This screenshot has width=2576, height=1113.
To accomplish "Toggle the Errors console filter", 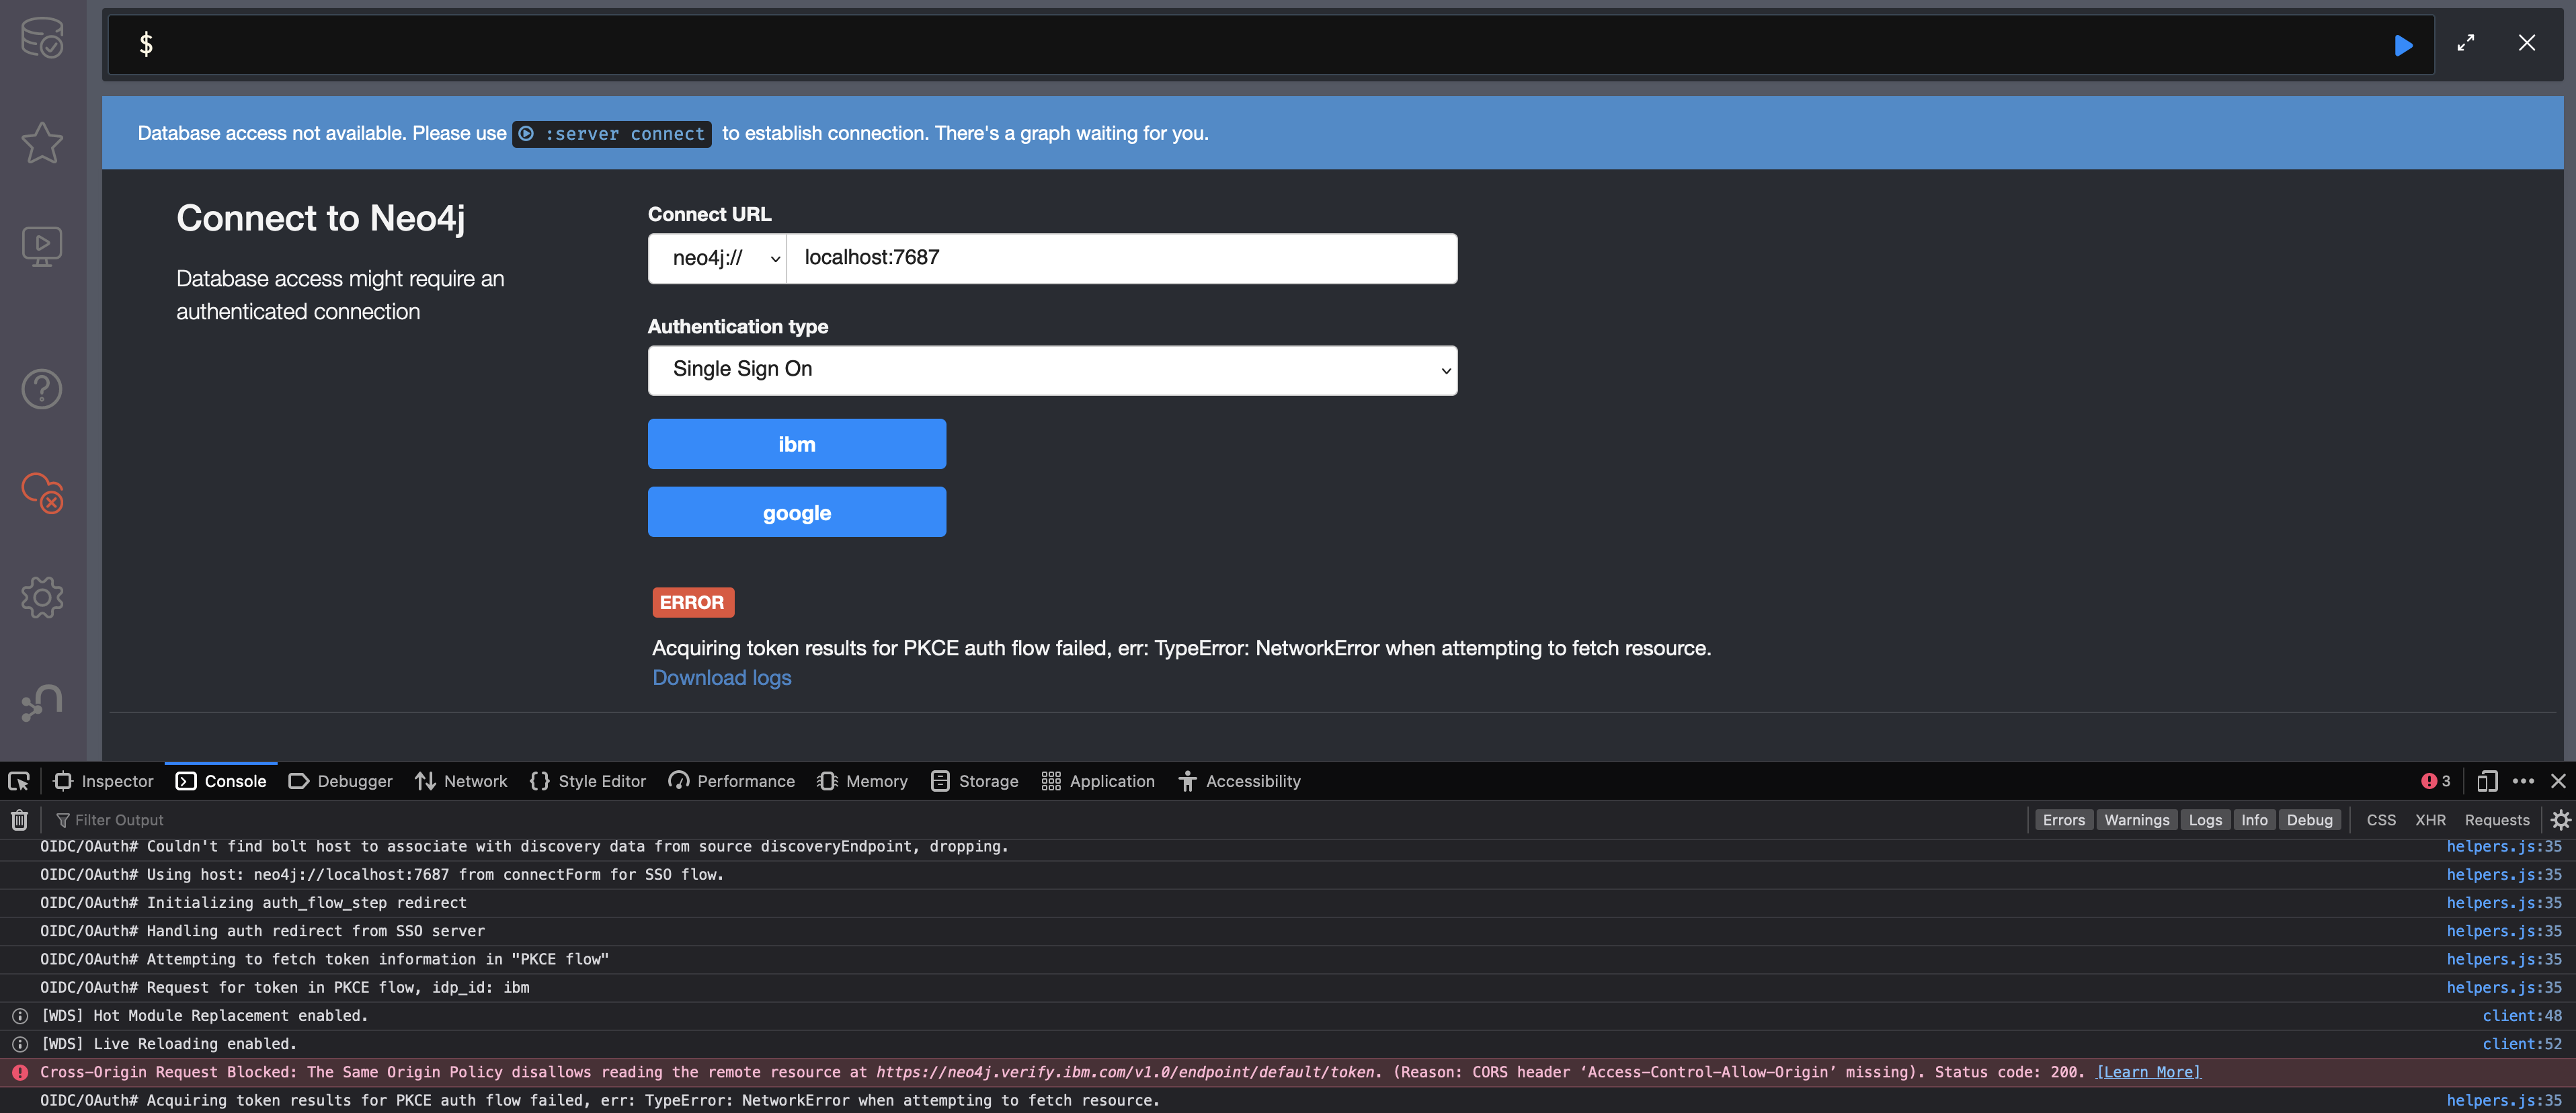I will 2063,820.
